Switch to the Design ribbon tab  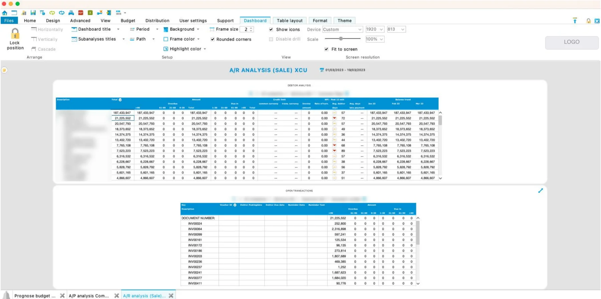click(53, 20)
